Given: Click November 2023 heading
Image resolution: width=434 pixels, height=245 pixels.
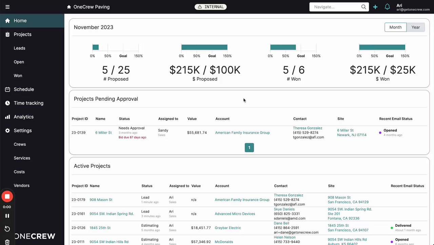Looking at the screenshot, I should pos(94,27).
